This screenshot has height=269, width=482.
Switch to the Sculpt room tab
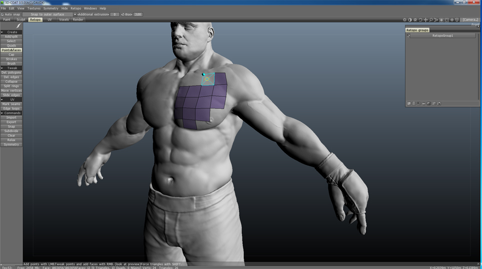pos(21,19)
